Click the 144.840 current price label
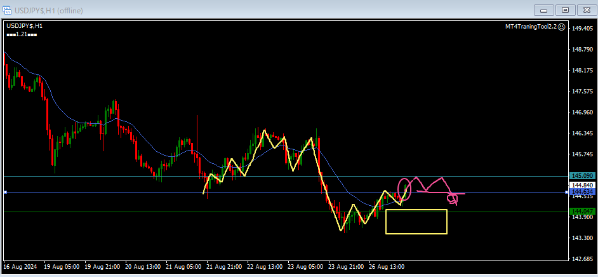This screenshot has height=277, width=598. click(582, 184)
